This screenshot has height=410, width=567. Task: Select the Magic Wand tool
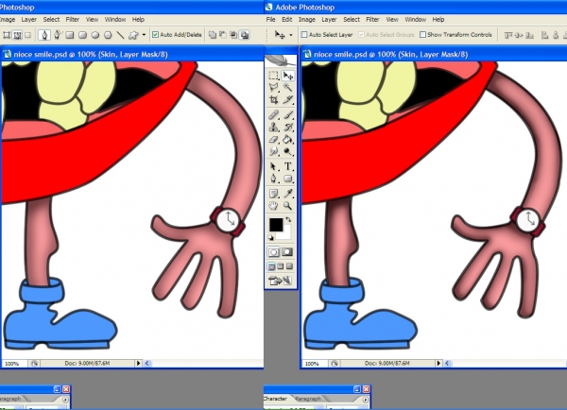tap(288, 87)
